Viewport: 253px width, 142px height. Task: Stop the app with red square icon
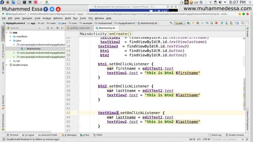(x=216, y=23)
